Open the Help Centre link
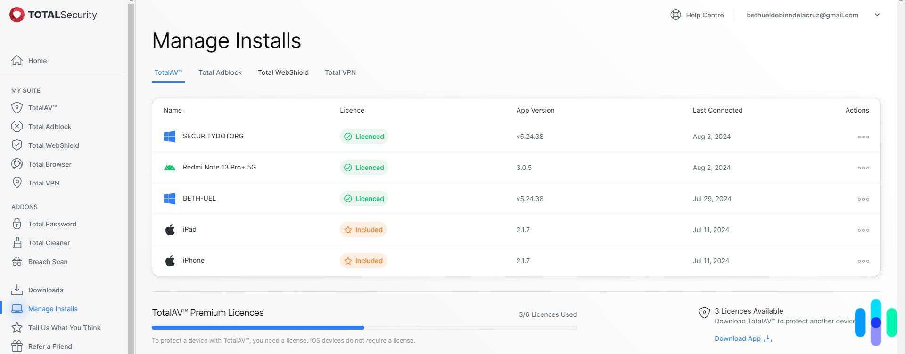The image size is (905, 354). tap(705, 15)
